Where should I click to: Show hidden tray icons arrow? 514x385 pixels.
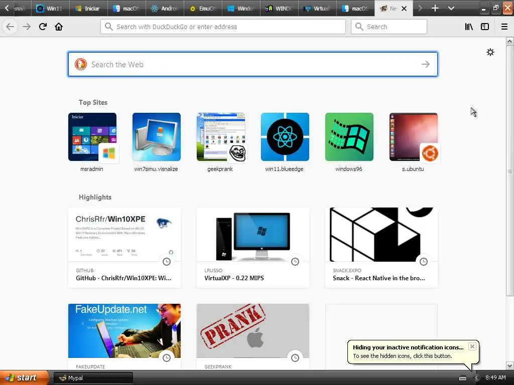click(x=476, y=378)
